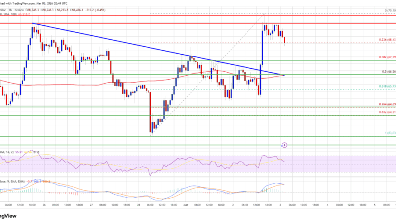Click the 0.618 Fibonacci level label
The image size is (396, 223).
[380, 86]
